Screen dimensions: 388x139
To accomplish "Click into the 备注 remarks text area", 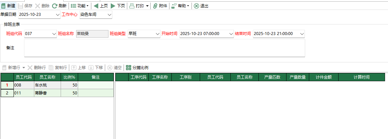I will (164, 48).
